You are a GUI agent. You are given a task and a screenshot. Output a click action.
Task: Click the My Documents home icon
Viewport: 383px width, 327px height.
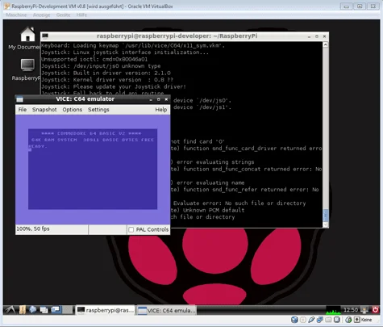[27, 34]
